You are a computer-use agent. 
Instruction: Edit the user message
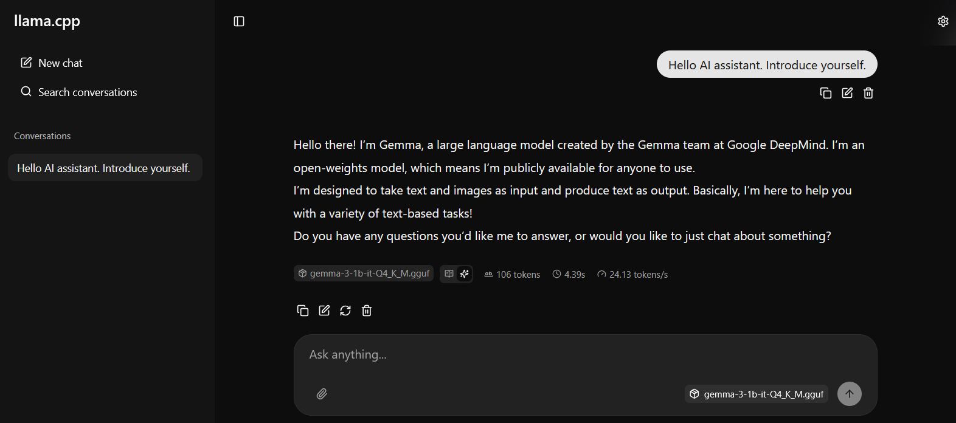[x=847, y=93]
